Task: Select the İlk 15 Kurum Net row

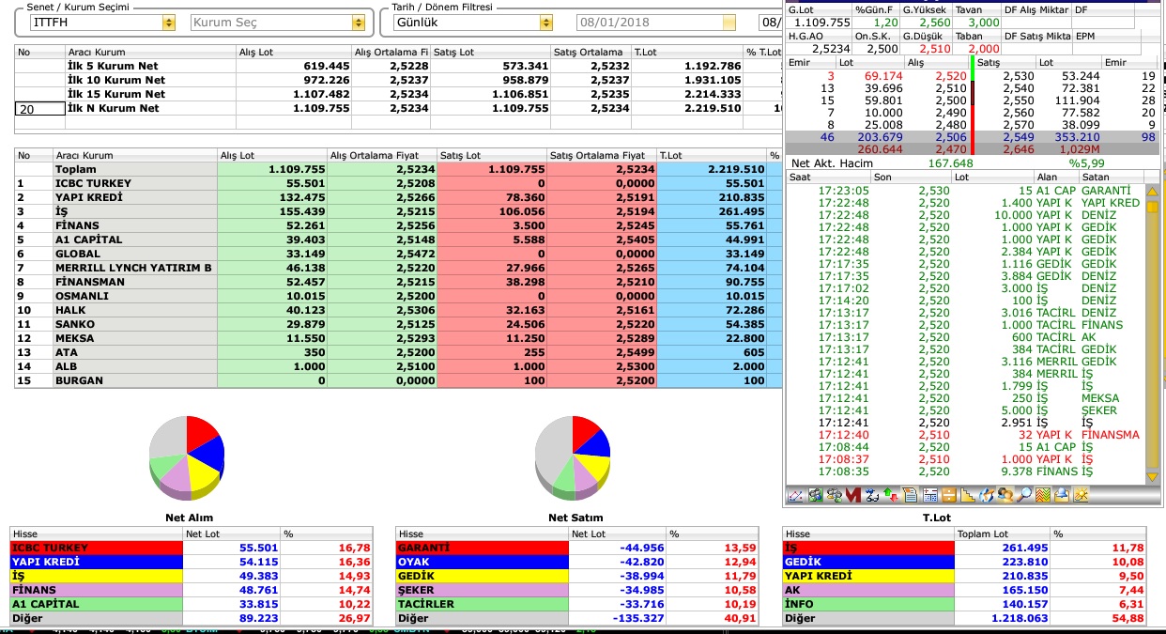Action: click(x=398, y=94)
